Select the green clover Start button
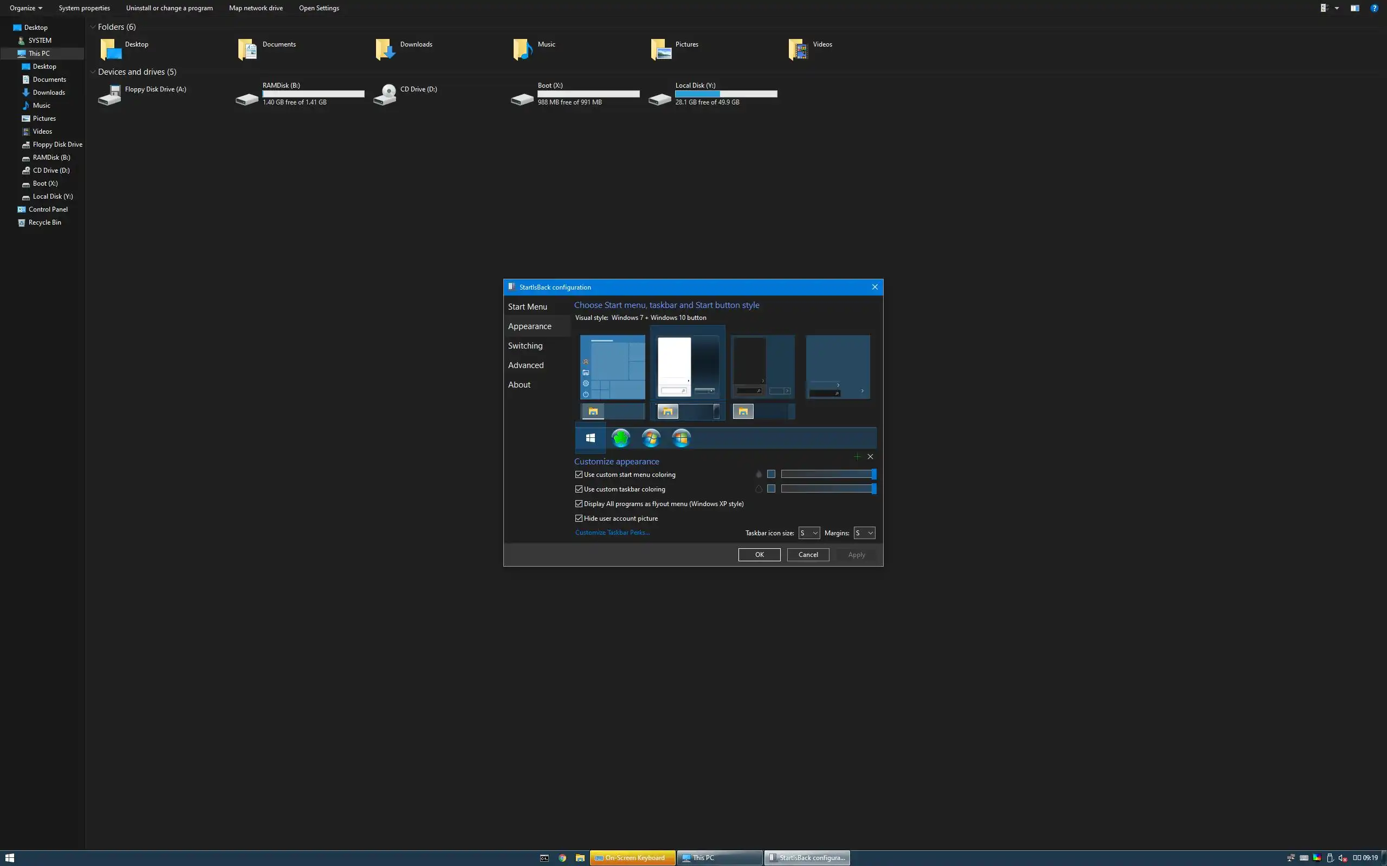1387x866 pixels. pyautogui.click(x=621, y=438)
